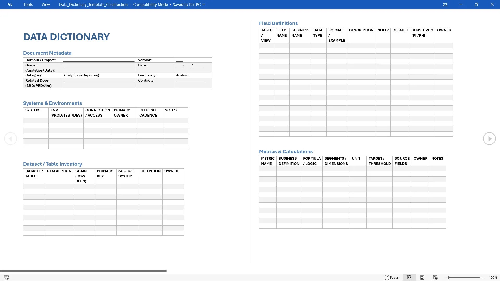Enable Focus mode
500x281 pixels.
pos(392,277)
